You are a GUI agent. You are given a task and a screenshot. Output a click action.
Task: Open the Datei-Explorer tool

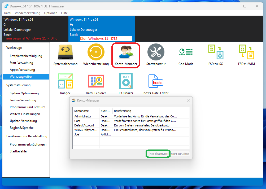[x=96, y=84]
